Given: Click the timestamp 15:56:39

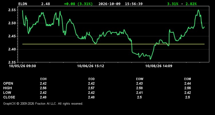Looking at the screenshot, I should click(x=134, y=4).
